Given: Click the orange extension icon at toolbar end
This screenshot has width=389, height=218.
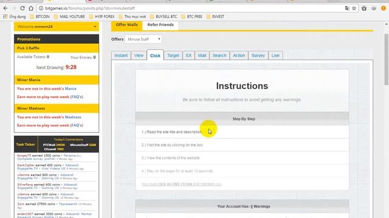Looking at the screenshot, I should click(384, 8).
